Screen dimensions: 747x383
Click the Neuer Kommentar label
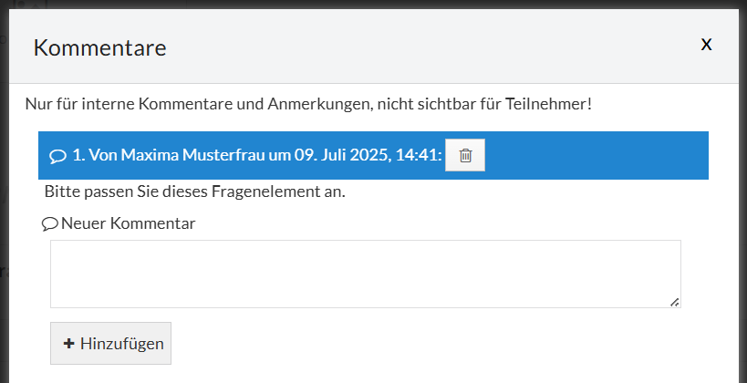[x=128, y=223]
